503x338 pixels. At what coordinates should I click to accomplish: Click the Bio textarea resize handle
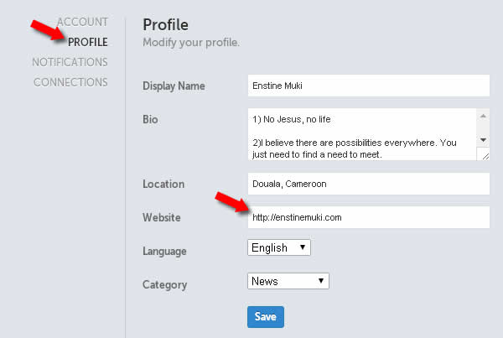(484, 154)
